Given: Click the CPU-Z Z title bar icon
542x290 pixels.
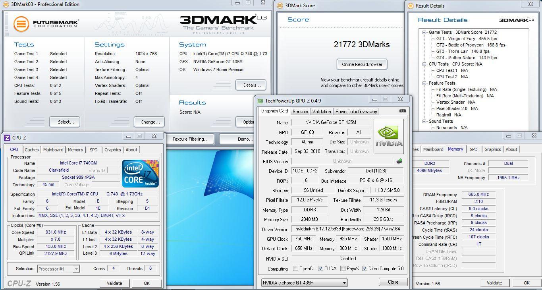Looking at the screenshot, I should (x=7, y=137).
